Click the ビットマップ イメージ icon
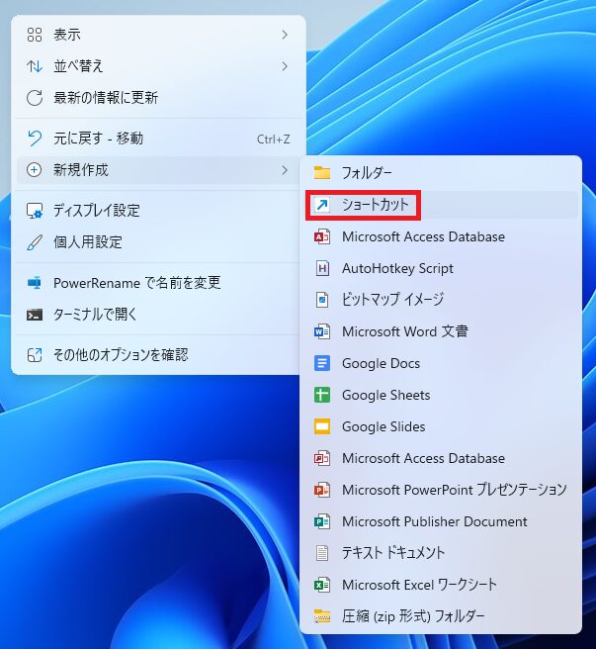Image resolution: width=596 pixels, height=649 pixels. pyautogui.click(x=322, y=300)
